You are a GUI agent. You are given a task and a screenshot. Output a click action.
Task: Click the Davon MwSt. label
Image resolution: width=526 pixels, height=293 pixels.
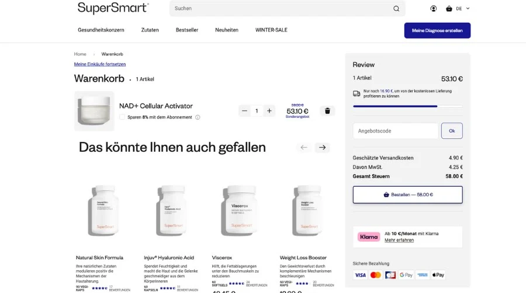[368, 167]
